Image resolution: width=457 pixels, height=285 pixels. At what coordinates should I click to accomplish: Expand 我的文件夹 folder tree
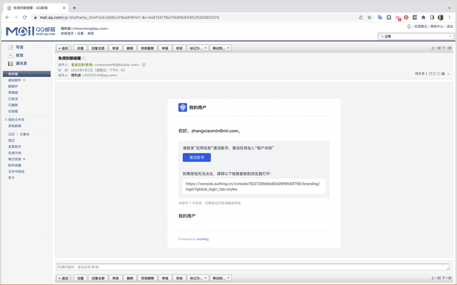click(x=6, y=120)
